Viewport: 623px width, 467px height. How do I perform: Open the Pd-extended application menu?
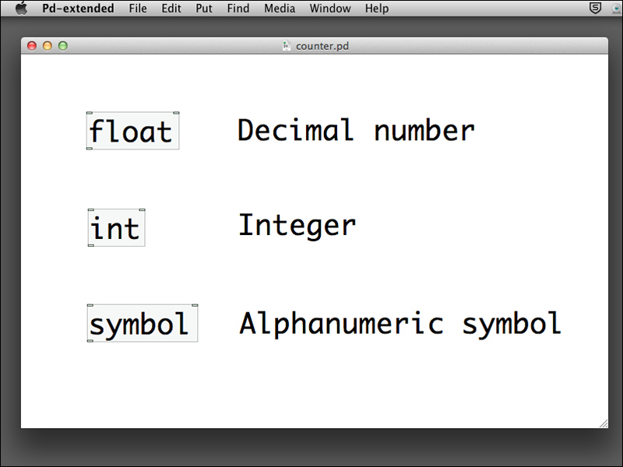(78, 9)
